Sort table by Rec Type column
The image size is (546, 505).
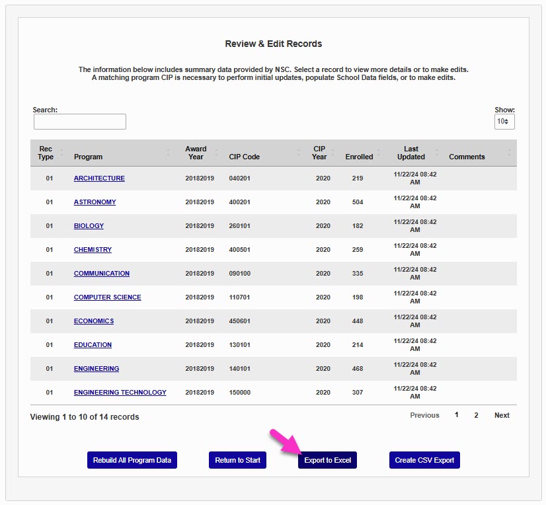point(46,153)
